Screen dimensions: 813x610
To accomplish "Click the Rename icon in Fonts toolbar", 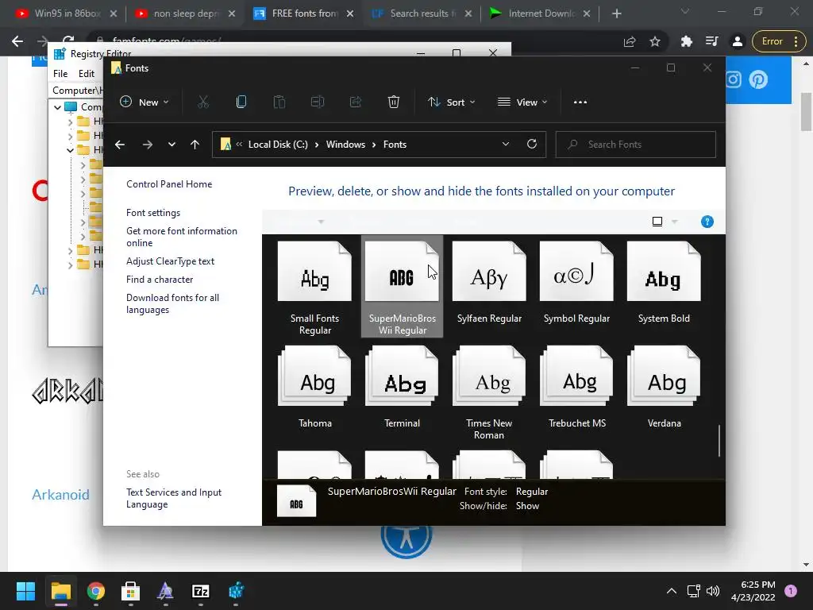I will pos(318,102).
